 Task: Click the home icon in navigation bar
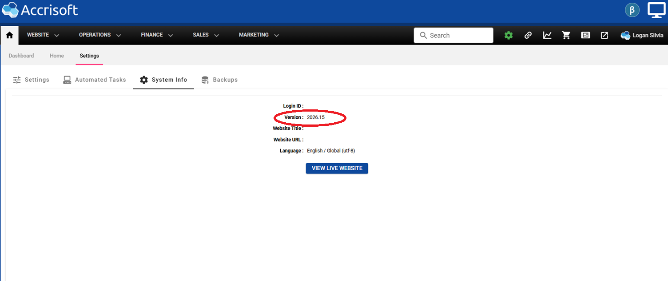coord(9,35)
